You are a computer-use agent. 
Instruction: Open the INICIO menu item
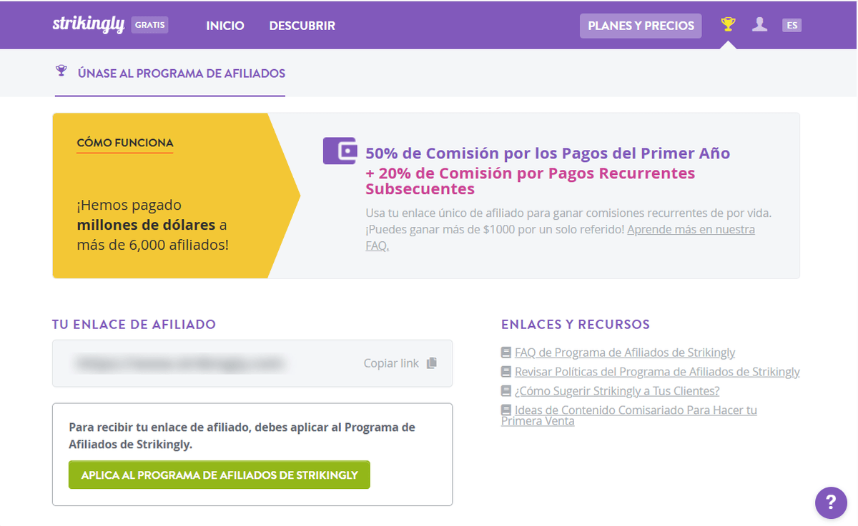pos(225,25)
